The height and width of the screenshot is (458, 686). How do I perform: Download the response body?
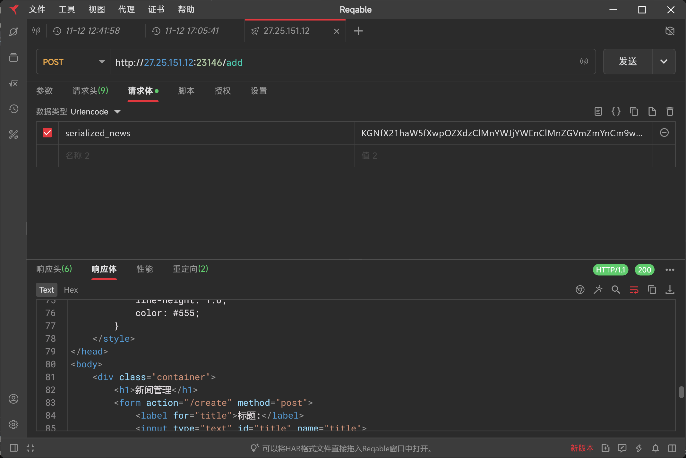[670, 290]
